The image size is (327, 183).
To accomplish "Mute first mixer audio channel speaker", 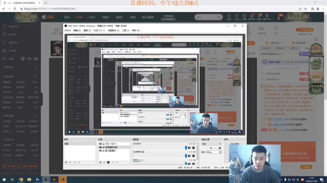I will pos(189,148).
